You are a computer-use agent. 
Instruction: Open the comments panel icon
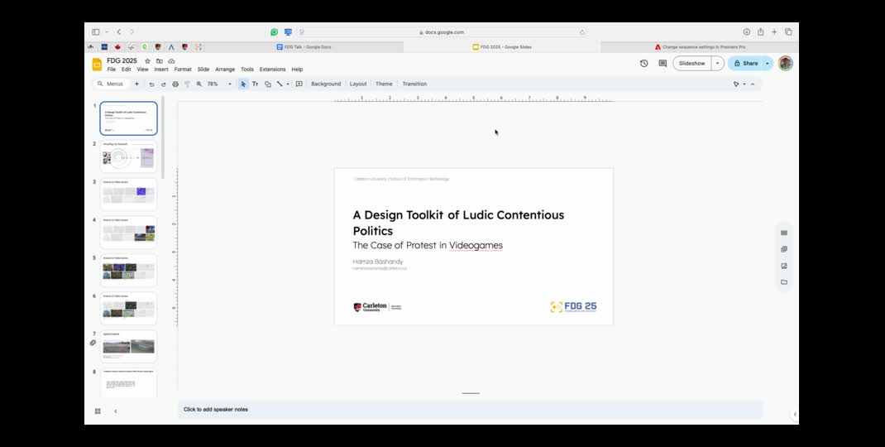coord(663,63)
